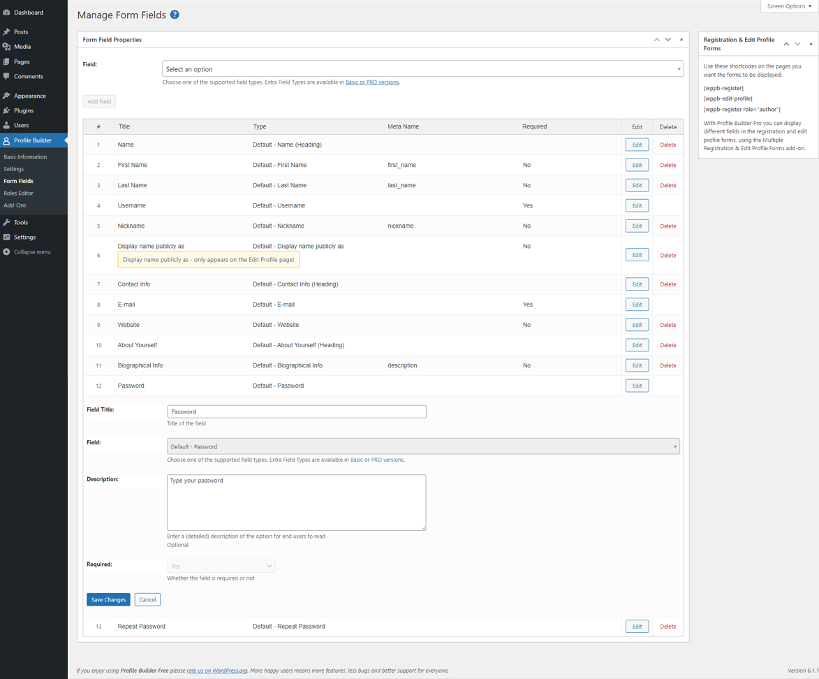Open Media library sidebar icon
The height and width of the screenshot is (679, 819).
tap(6, 47)
